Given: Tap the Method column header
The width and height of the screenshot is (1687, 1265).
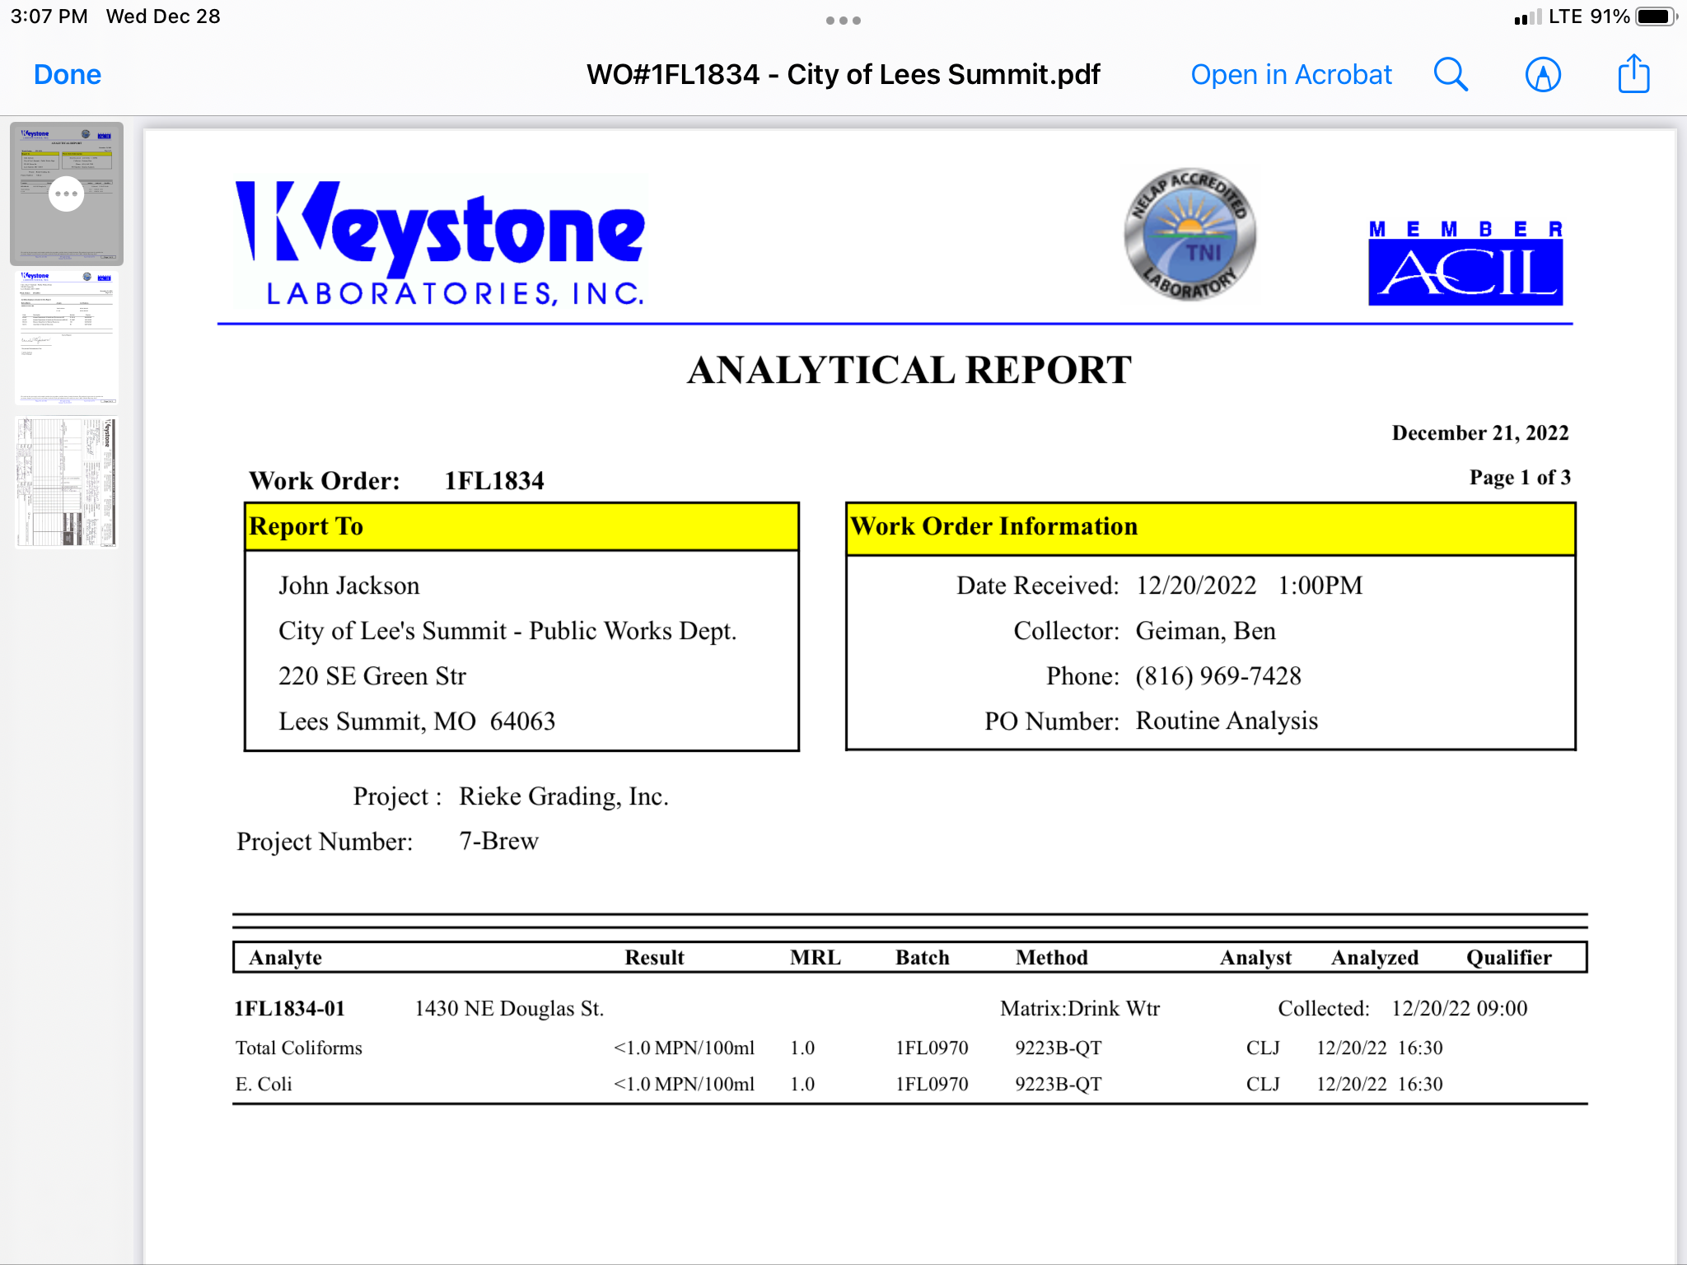Looking at the screenshot, I should click(1051, 958).
